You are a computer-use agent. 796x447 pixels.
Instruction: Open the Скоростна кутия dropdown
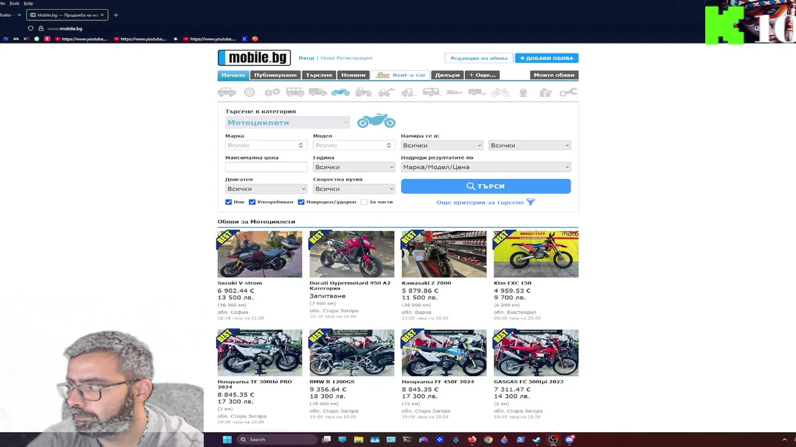pyautogui.click(x=354, y=189)
